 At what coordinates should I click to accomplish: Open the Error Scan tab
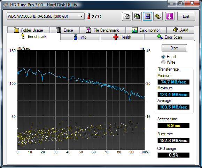click(169, 37)
